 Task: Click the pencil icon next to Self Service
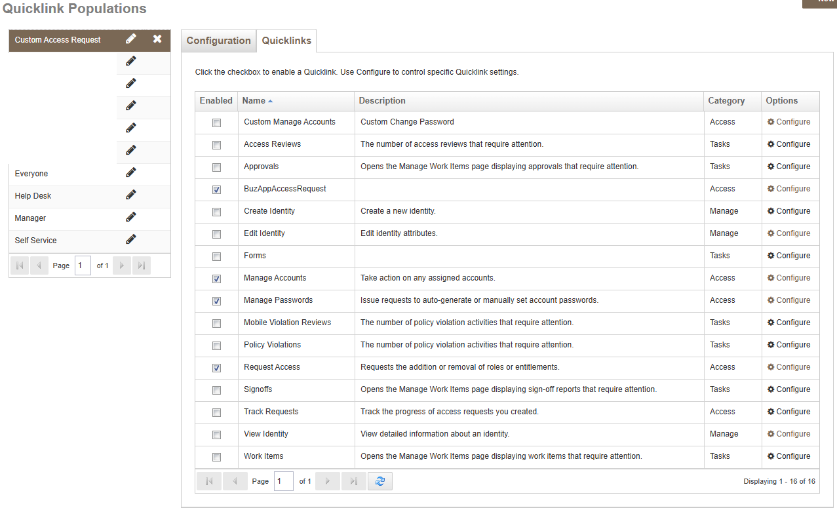[131, 240]
